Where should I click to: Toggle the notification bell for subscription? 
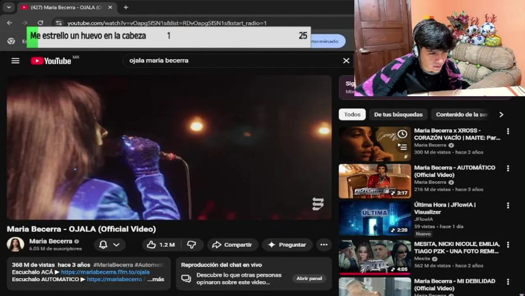[104, 245]
